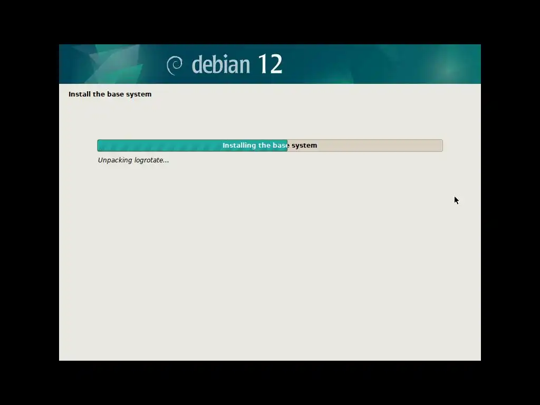The width and height of the screenshot is (540, 405).
Task: Click the Debian swirl logo in banner
Action: (x=175, y=65)
